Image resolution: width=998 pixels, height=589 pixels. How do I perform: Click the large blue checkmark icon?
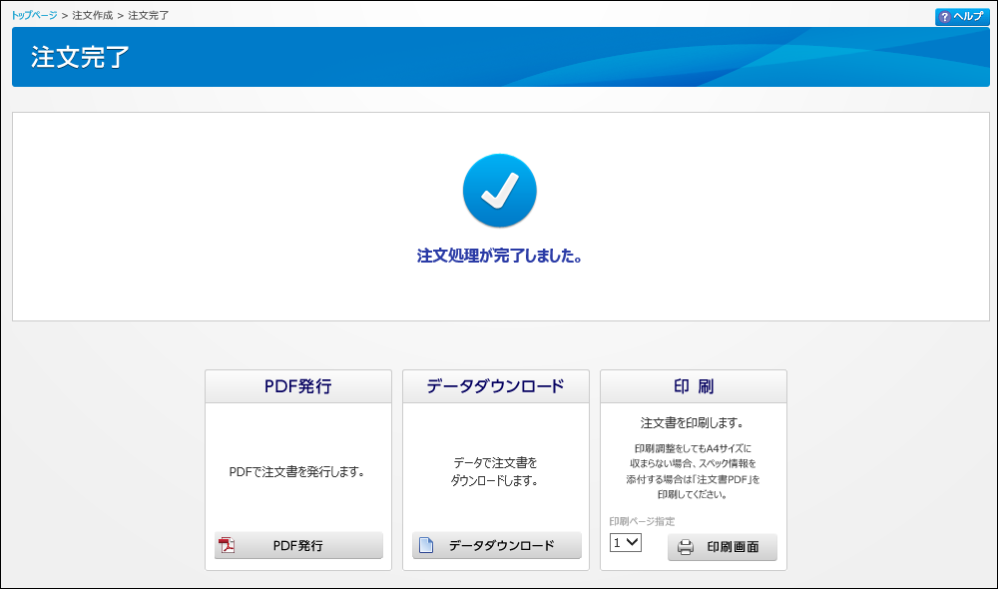coord(499,191)
